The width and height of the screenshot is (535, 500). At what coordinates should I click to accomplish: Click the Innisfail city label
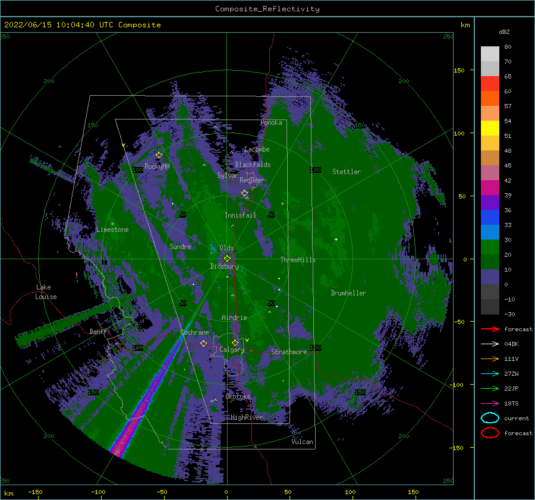[240, 215]
